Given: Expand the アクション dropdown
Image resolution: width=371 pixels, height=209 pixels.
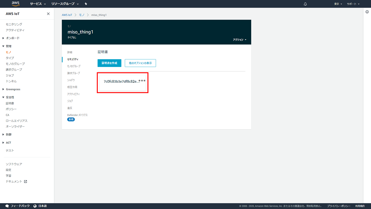Looking at the screenshot, I should point(239,39).
